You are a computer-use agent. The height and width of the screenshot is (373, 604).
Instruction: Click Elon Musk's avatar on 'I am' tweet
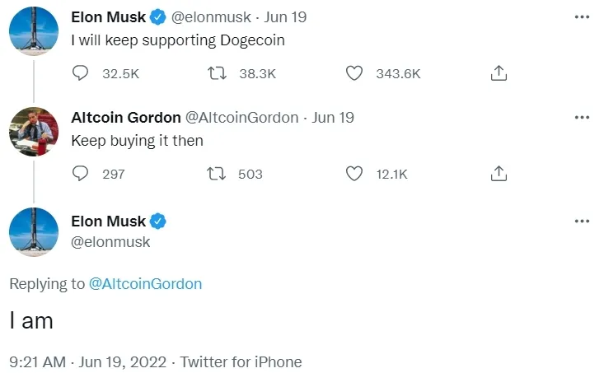pyautogui.click(x=34, y=233)
